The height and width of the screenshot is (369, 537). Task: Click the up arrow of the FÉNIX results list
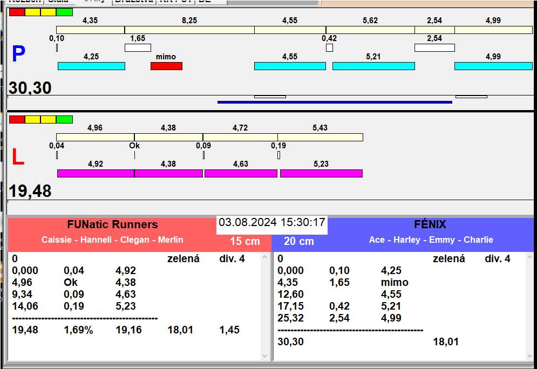[x=530, y=257]
